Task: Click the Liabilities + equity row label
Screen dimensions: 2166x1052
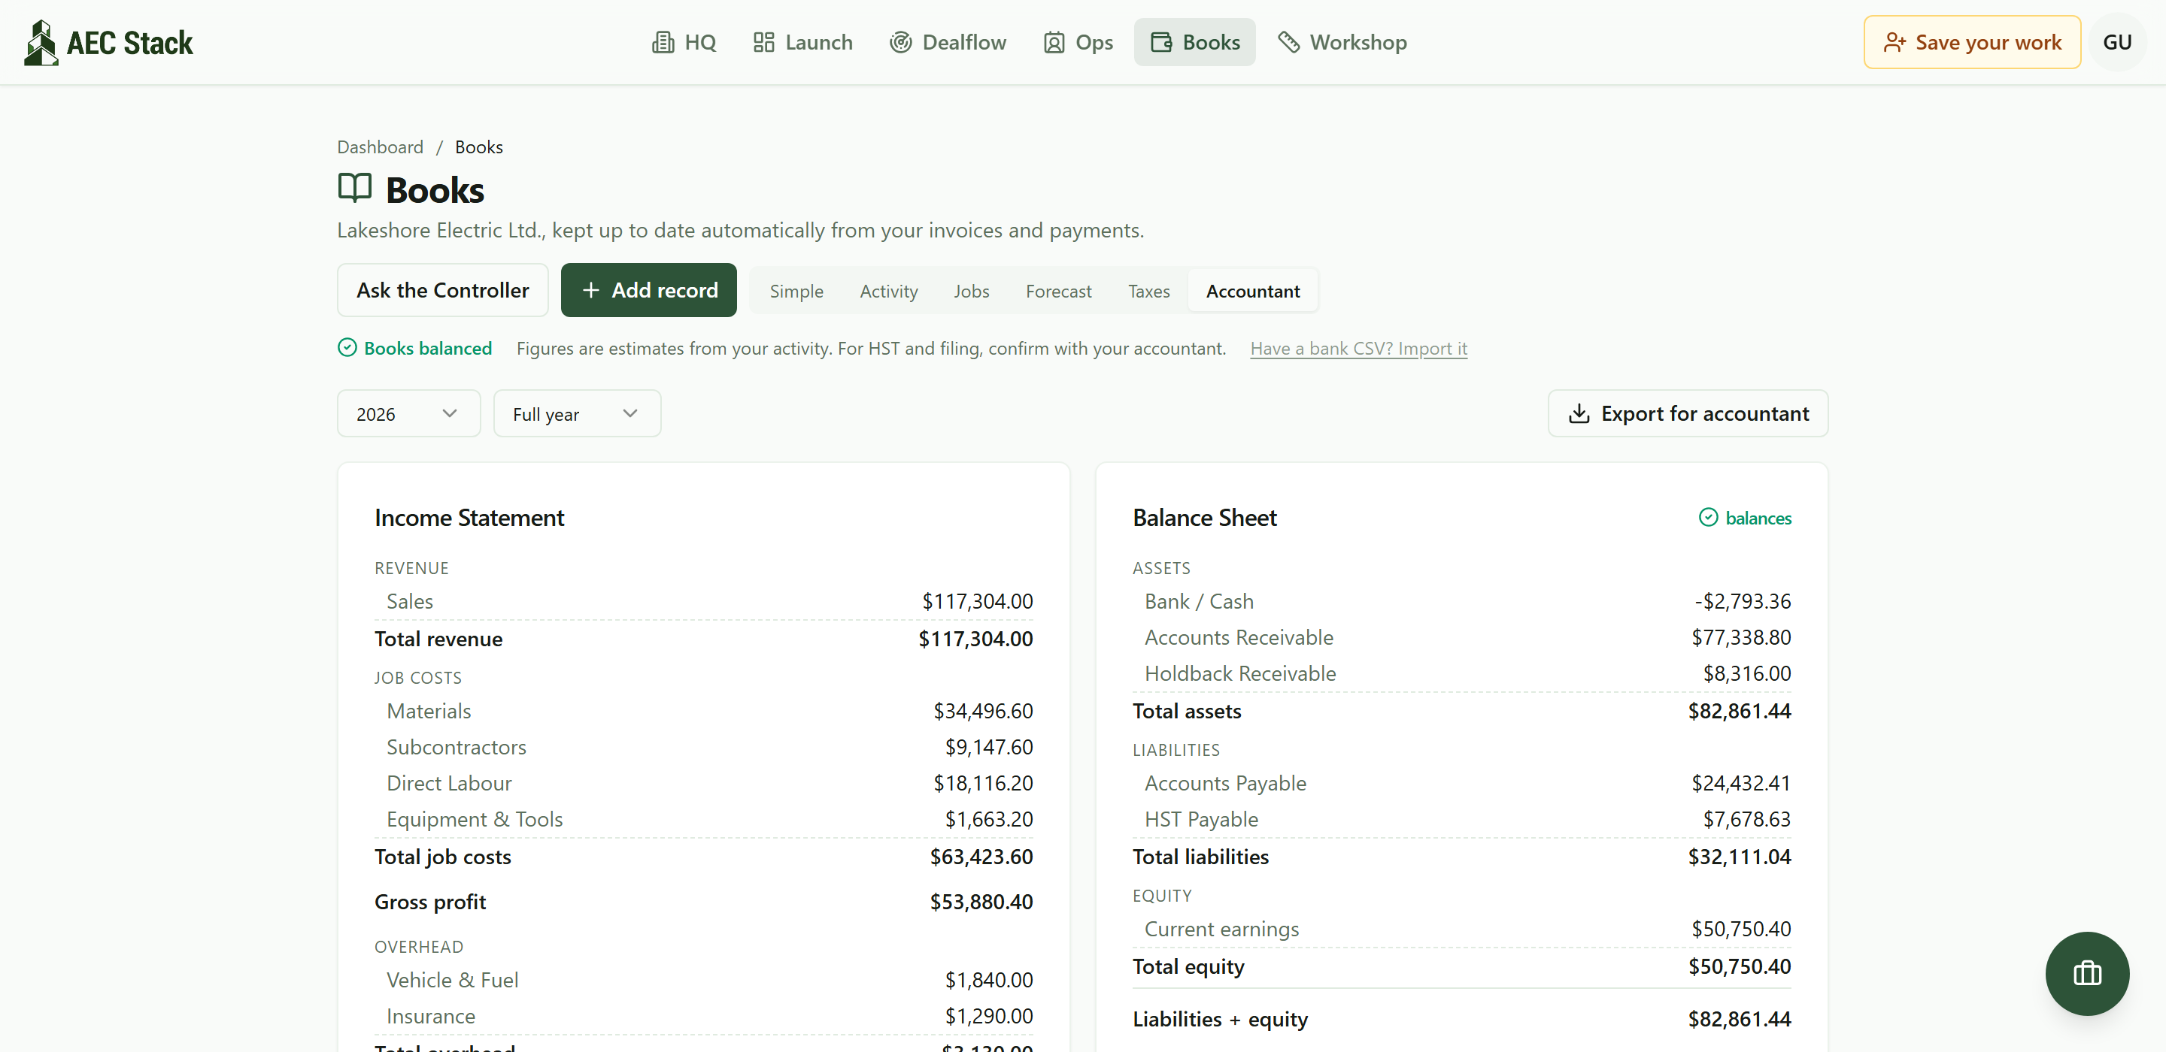Action: (1220, 1019)
